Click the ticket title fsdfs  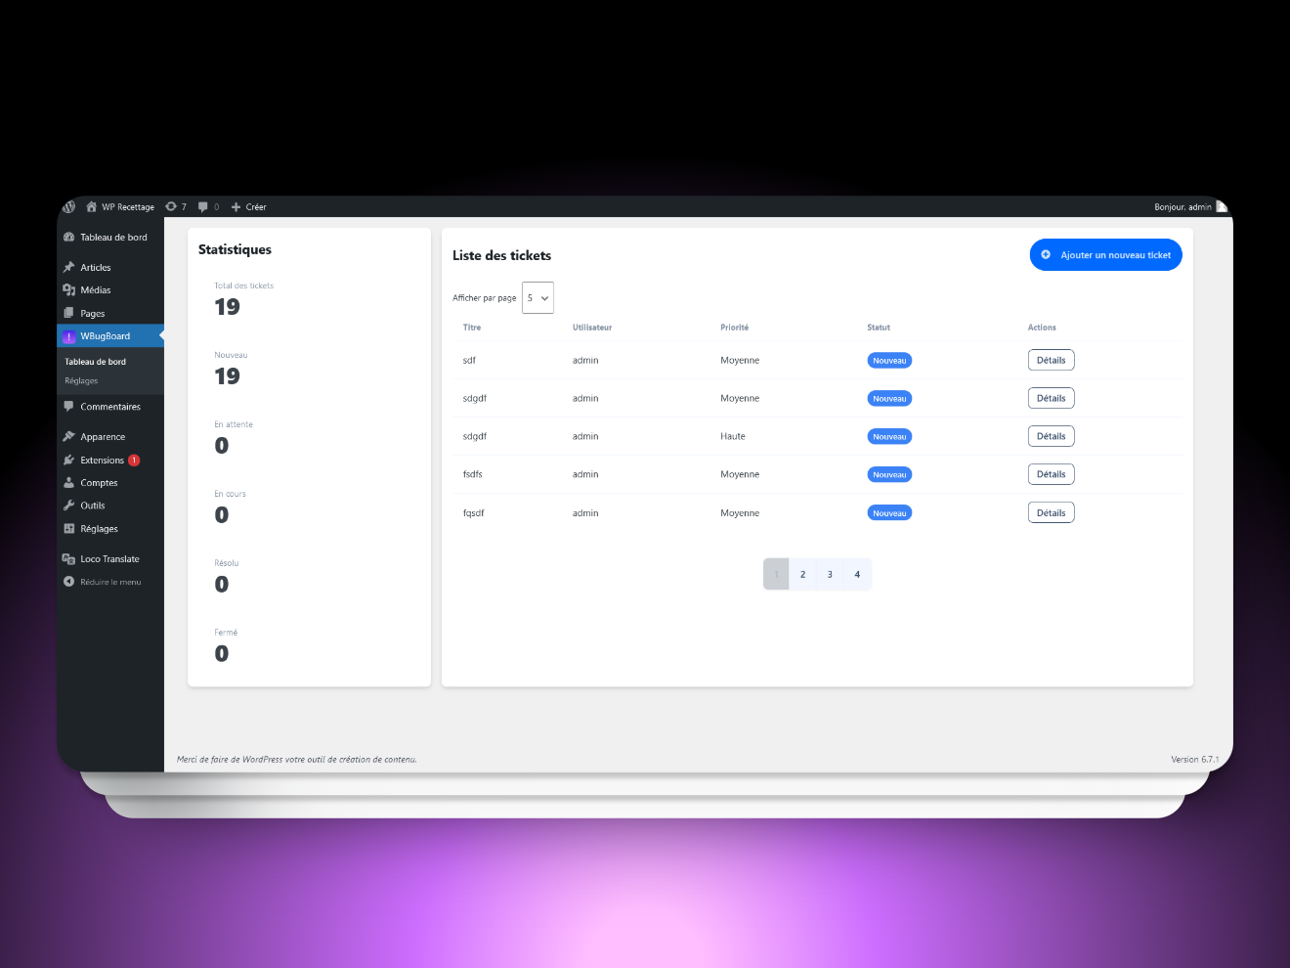(x=473, y=475)
